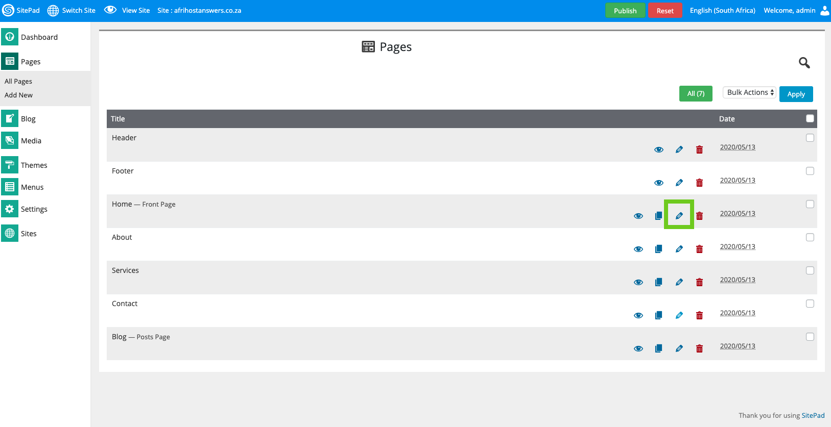Filter pages with the All (7) button

point(695,94)
